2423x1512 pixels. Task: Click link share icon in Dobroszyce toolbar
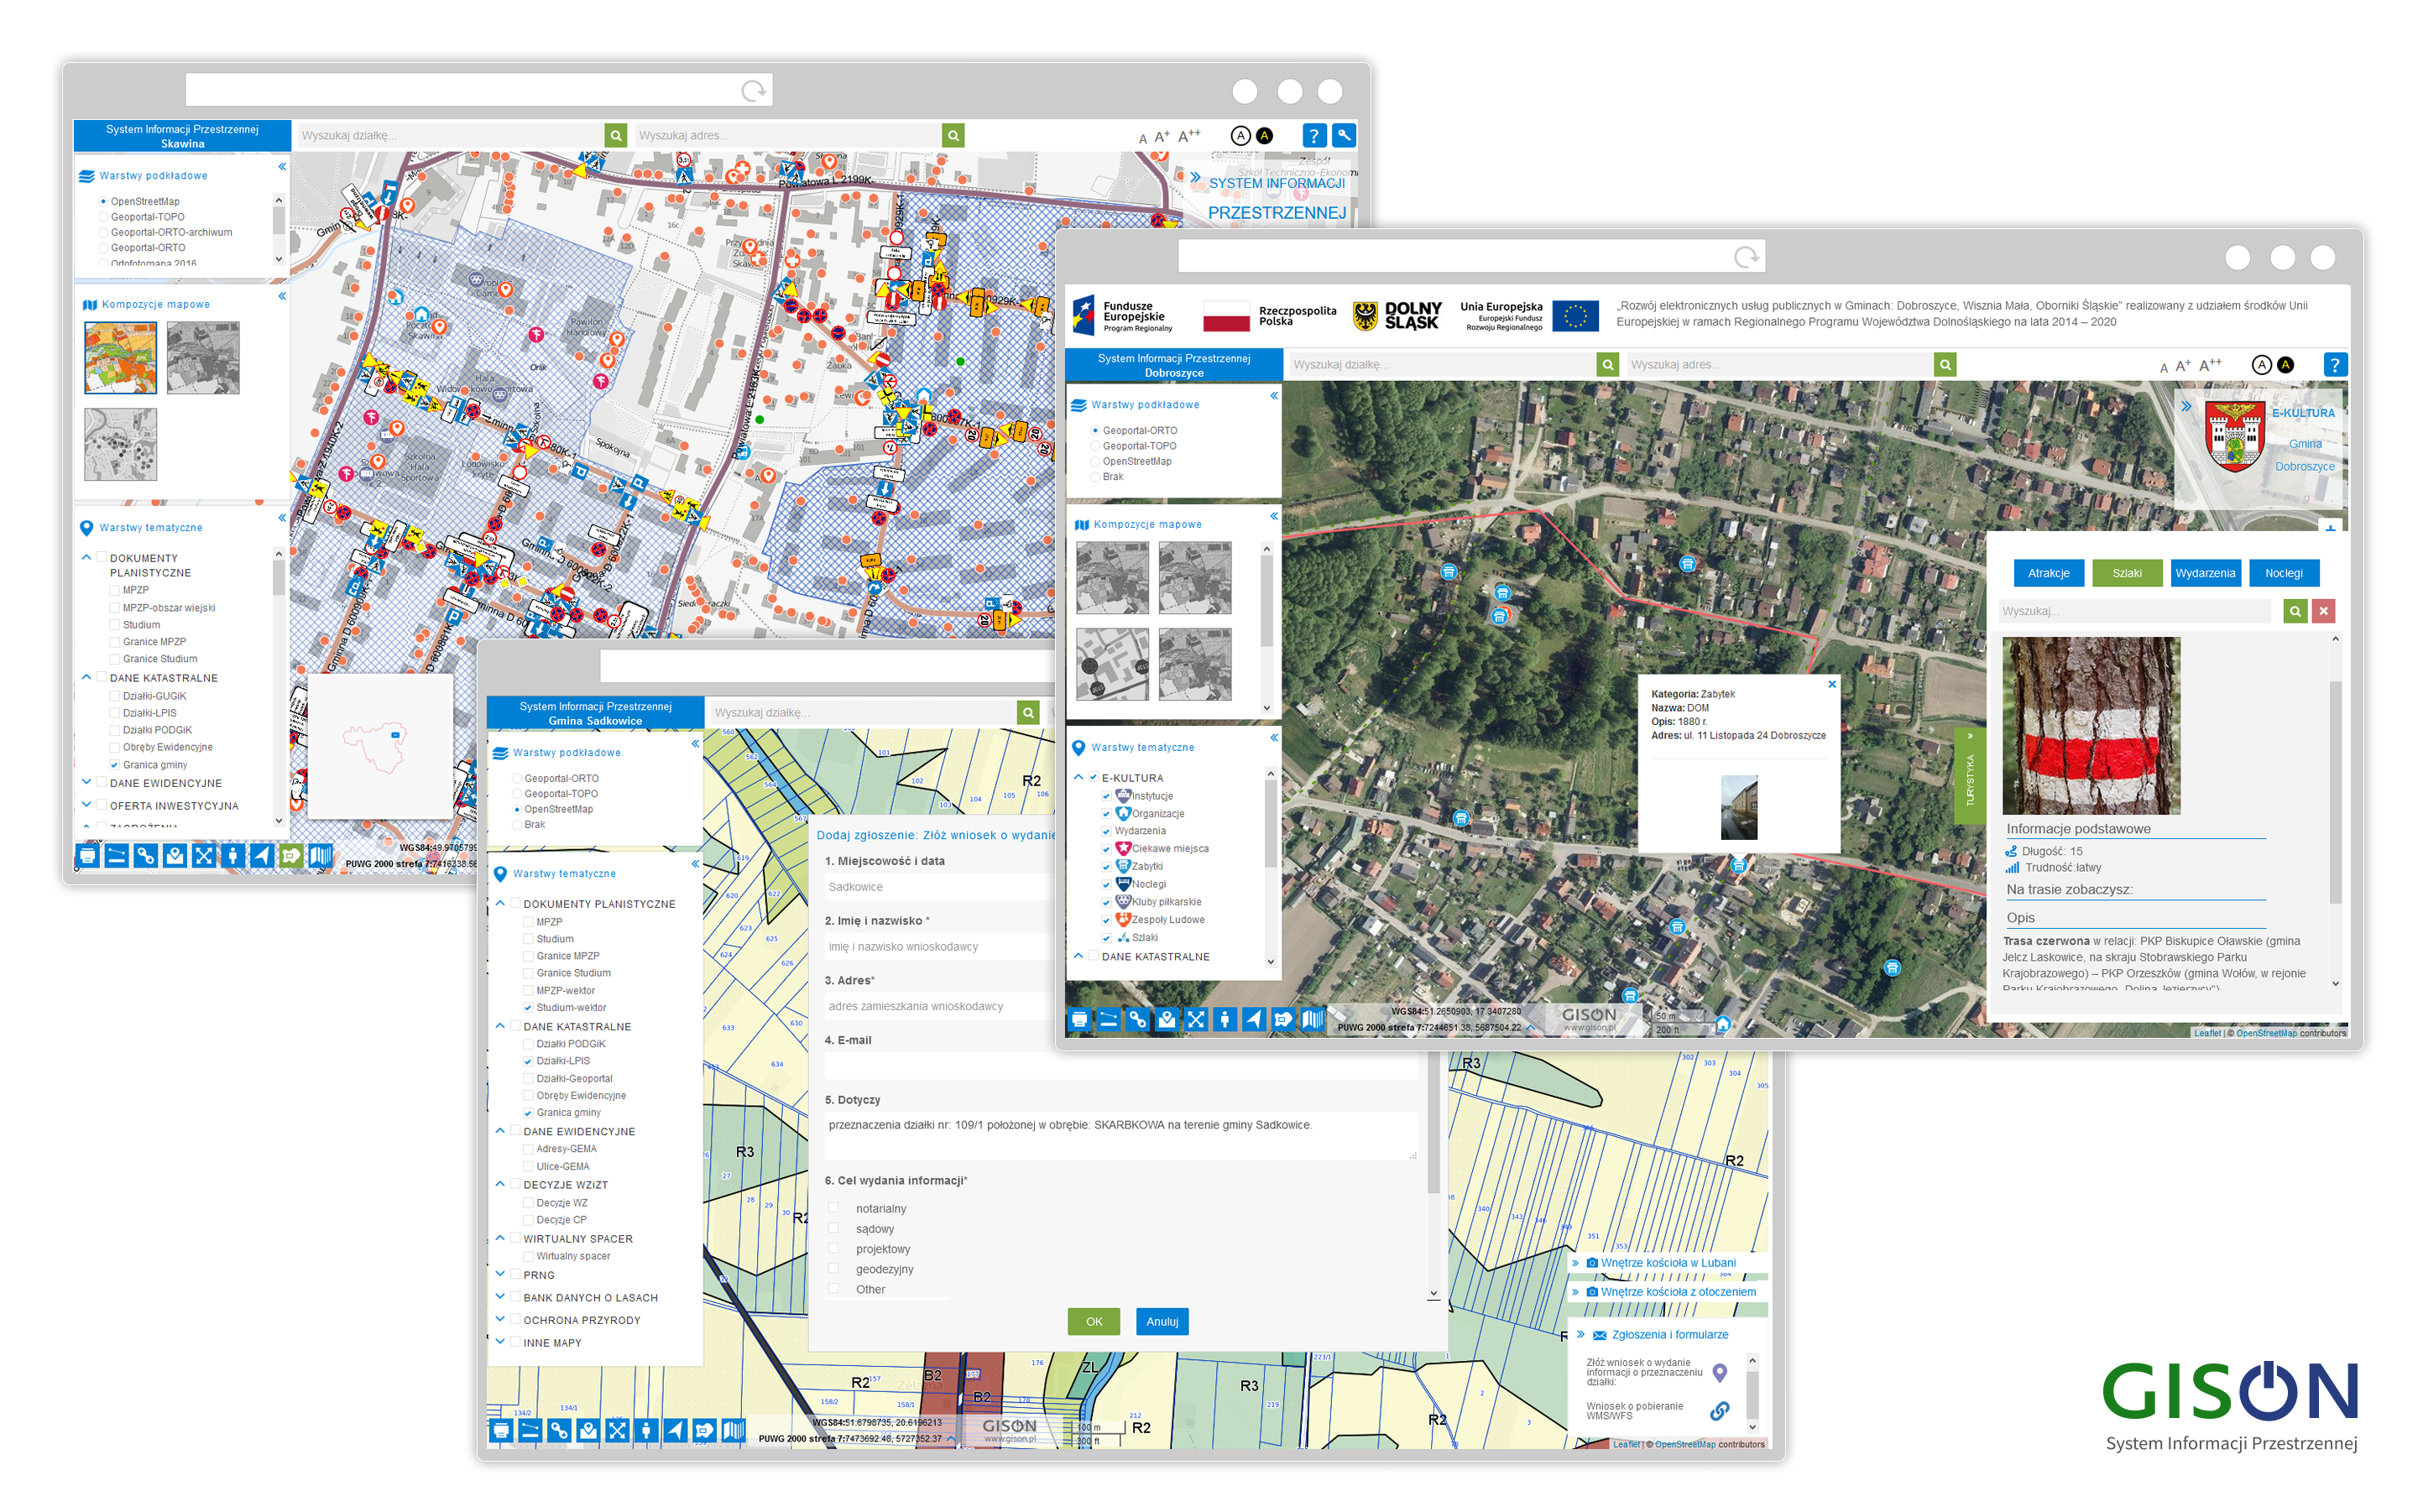[x=1138, y=1020]
